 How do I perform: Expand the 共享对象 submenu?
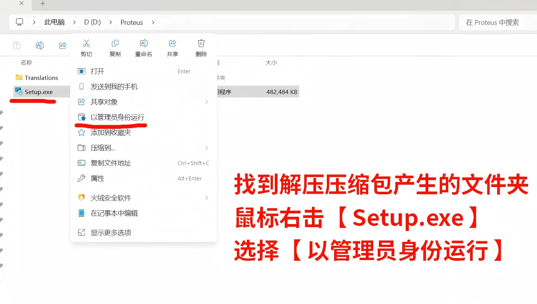tap(206, 102)
